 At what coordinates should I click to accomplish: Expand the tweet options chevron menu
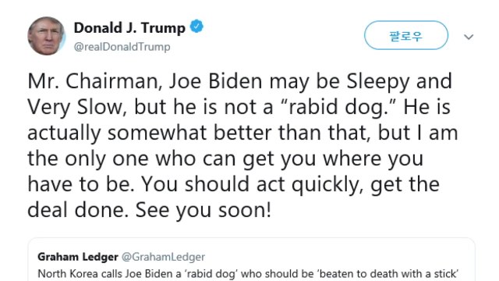(469, 37)
